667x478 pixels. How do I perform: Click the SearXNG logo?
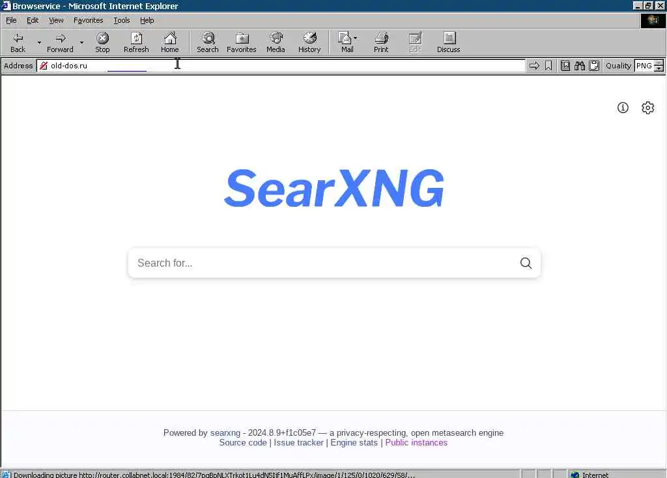[334, 187]
